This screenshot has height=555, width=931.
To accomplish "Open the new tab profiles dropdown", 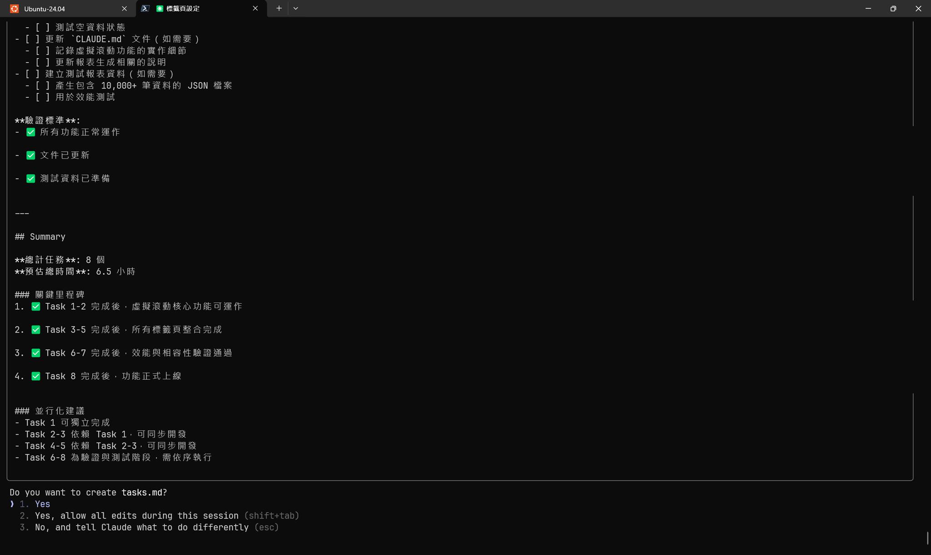I will pos(295,8).
